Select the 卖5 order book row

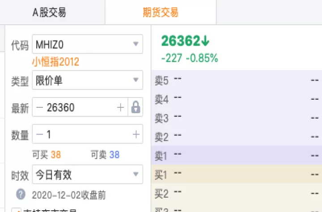coord(237,80)
